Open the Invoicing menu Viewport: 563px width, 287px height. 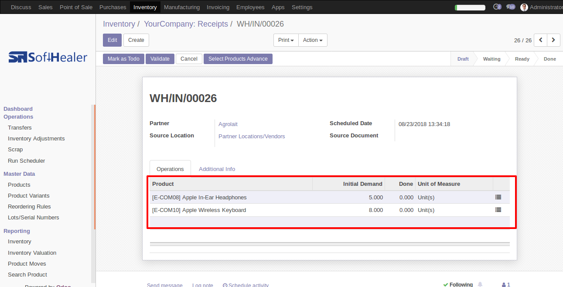coord(218,7)
